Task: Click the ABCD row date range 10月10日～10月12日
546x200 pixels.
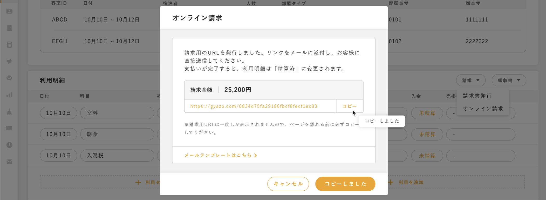Action: tap(112, 19)
